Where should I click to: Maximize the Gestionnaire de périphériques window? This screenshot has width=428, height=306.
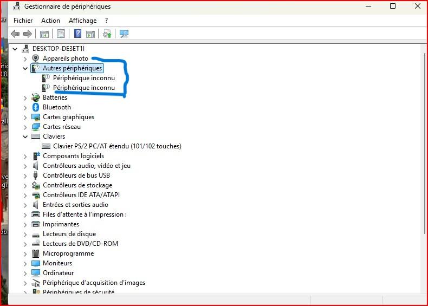point(393,6)
